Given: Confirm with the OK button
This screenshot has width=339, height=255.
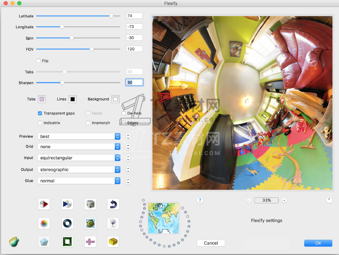Looking at the screenshot, I should [x=318, y=243].
